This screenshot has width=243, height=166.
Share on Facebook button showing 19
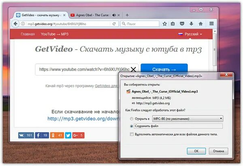tap(42, 135)
